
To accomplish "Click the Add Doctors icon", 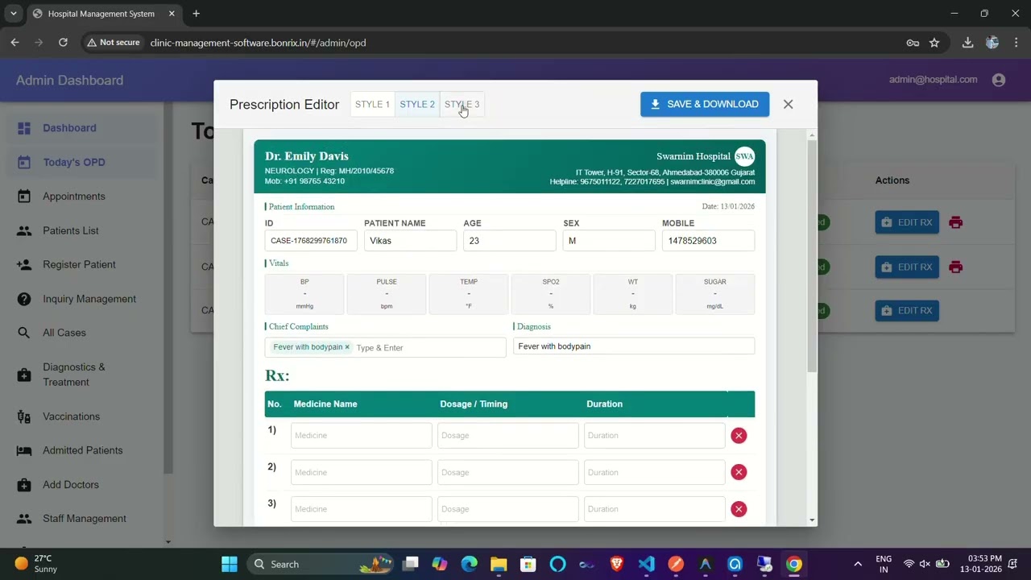I will [24, 485].
